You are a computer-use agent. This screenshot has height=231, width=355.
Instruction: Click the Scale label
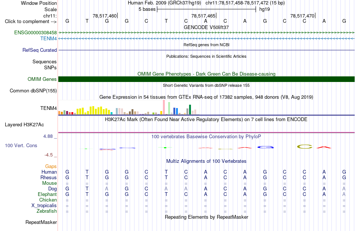coord(50,9)
